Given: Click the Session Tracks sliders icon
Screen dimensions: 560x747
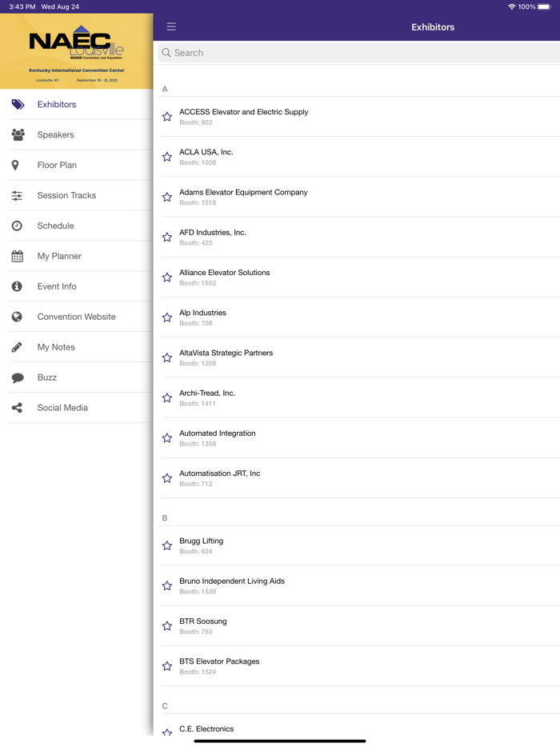Looking at the screenshot, I should pyautogui.click(x=17, y=195).
